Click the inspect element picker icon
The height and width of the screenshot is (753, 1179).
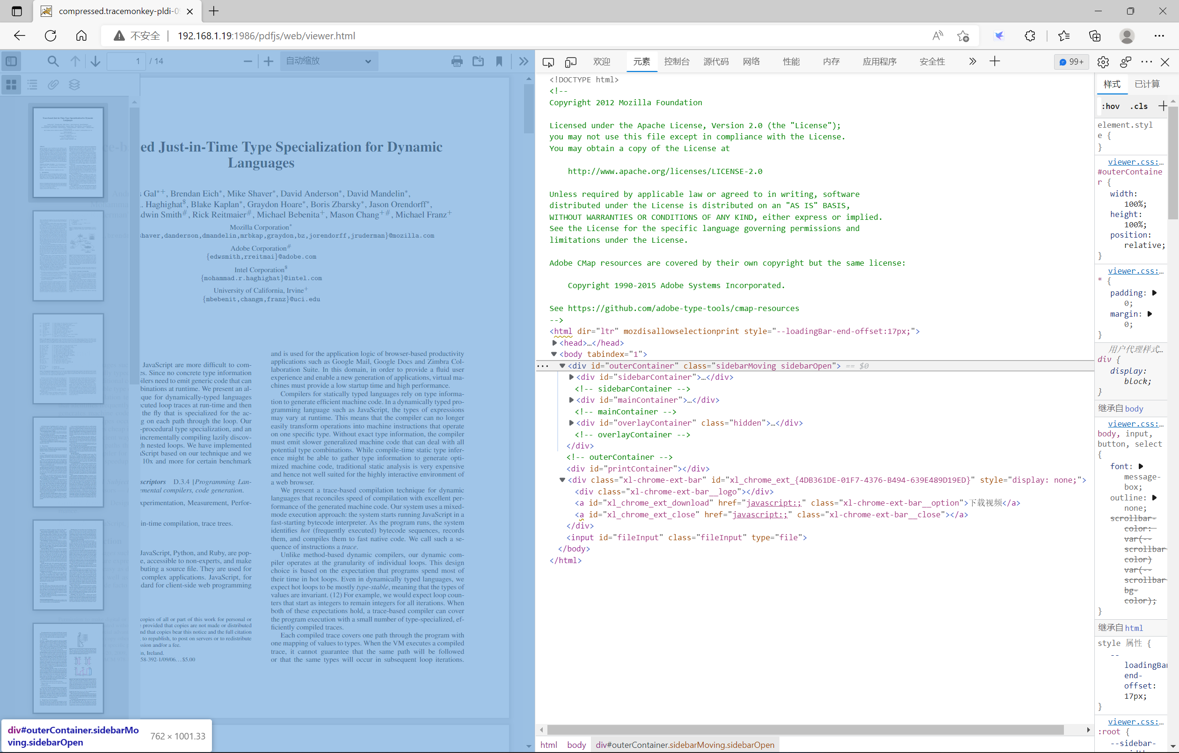click(x=548, y=62)
